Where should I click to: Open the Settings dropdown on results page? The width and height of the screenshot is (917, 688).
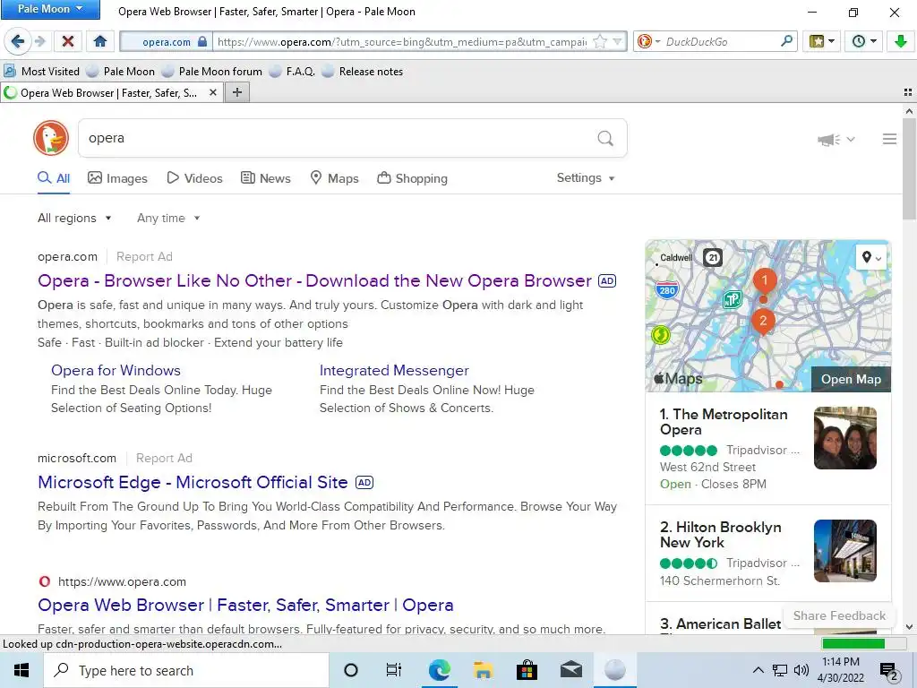pyautogui.click(x=586, y=178)
